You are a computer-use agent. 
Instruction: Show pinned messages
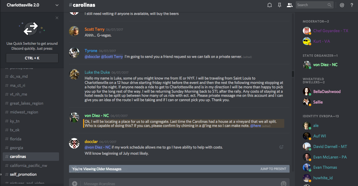[280, 5]
